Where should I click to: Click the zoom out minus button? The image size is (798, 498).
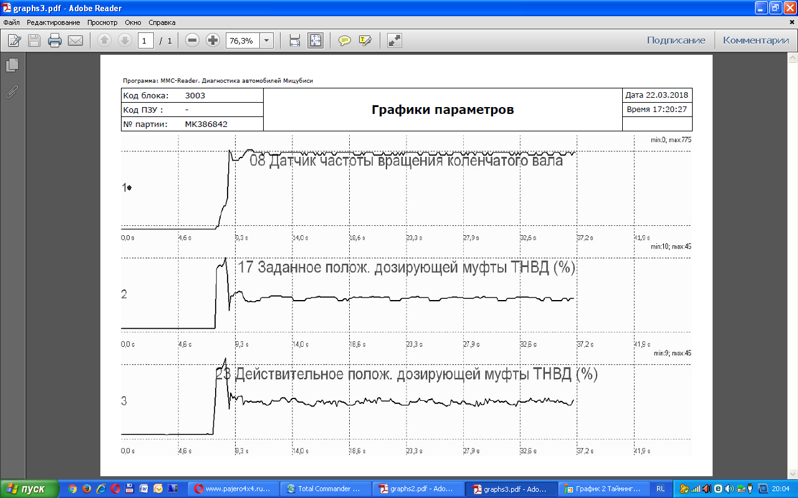tap(192, 40)
